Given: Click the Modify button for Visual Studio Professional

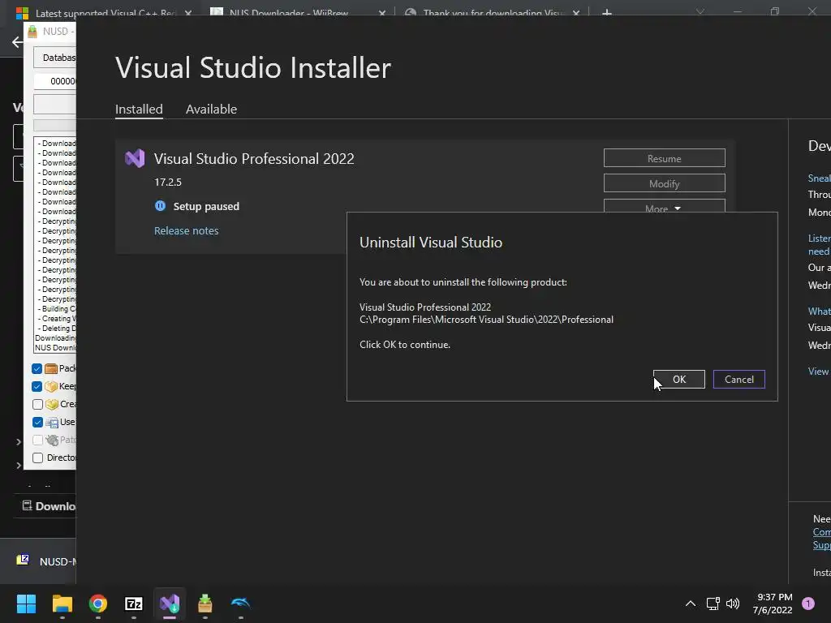Looking at the screenshot, I should point(664,183).
